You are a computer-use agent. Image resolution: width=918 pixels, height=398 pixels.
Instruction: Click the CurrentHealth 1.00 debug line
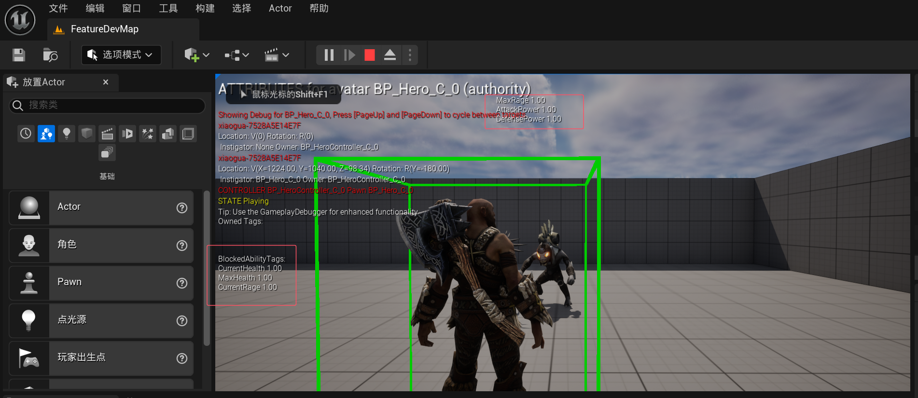pyautogui.click(x=250, y=268)
